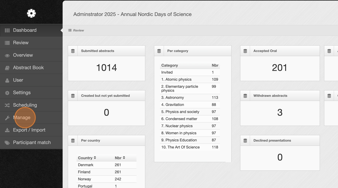338x188 pixels.
Task: Open the Scheduling section
Action: click(31, 105)
